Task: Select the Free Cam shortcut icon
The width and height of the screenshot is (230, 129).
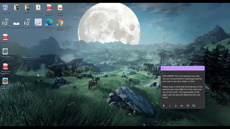Action: [38, 23]
